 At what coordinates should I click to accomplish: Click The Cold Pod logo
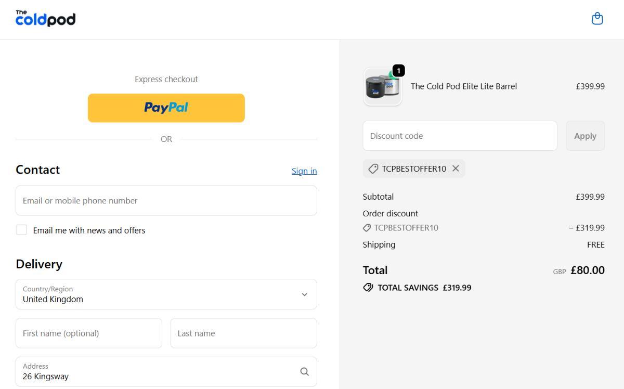[x=46, y=19]
